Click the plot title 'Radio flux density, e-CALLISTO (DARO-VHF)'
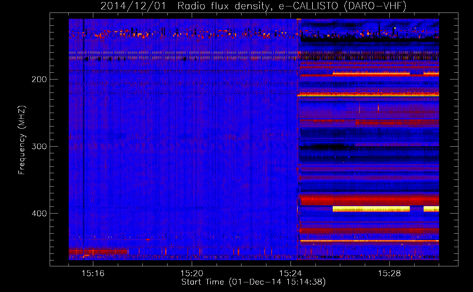 [x=292, y=6]
